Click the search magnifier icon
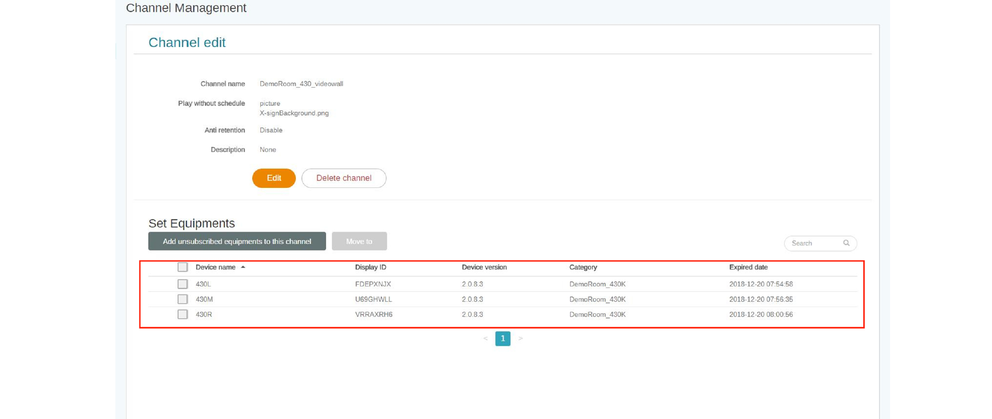The width and height of the screenshot is (992, 419). point(846,243)
